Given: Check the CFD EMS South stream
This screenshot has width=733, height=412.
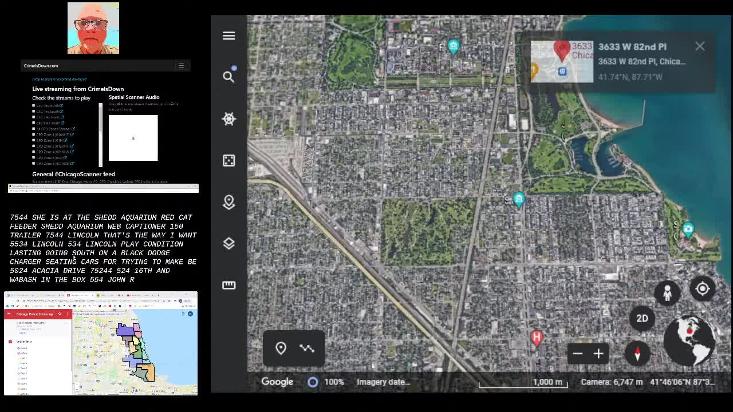Looking at the screenshot, I should click(33, 122).
